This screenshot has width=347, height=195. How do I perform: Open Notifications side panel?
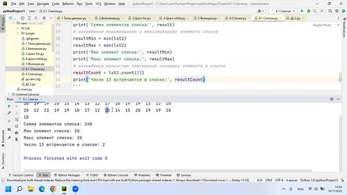click(x=344, y=28)
